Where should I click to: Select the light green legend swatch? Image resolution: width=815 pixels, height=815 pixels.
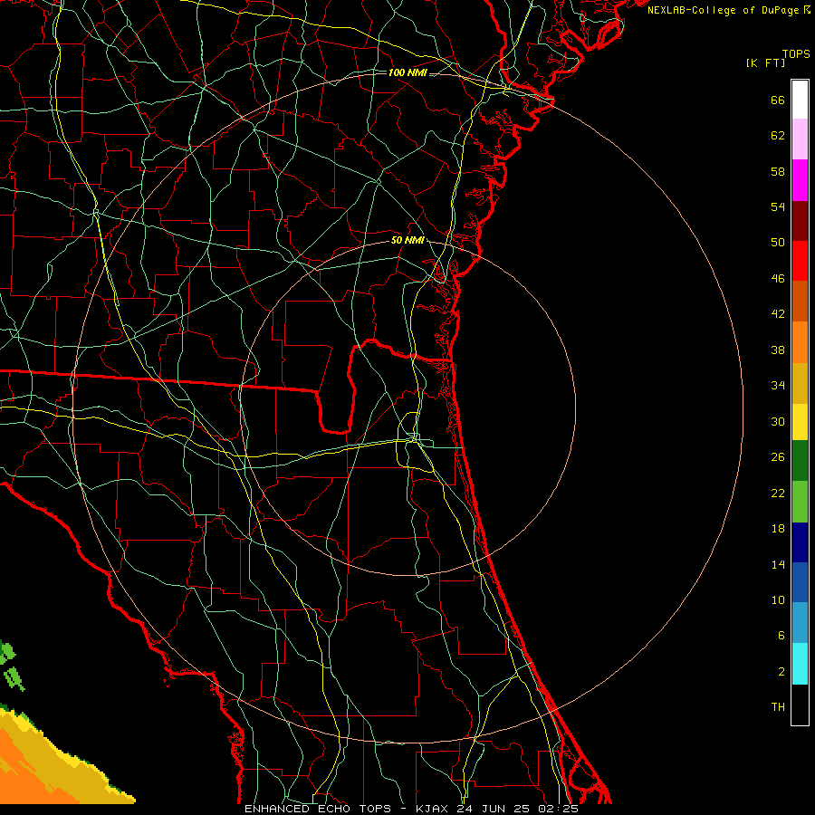point(800,502)
